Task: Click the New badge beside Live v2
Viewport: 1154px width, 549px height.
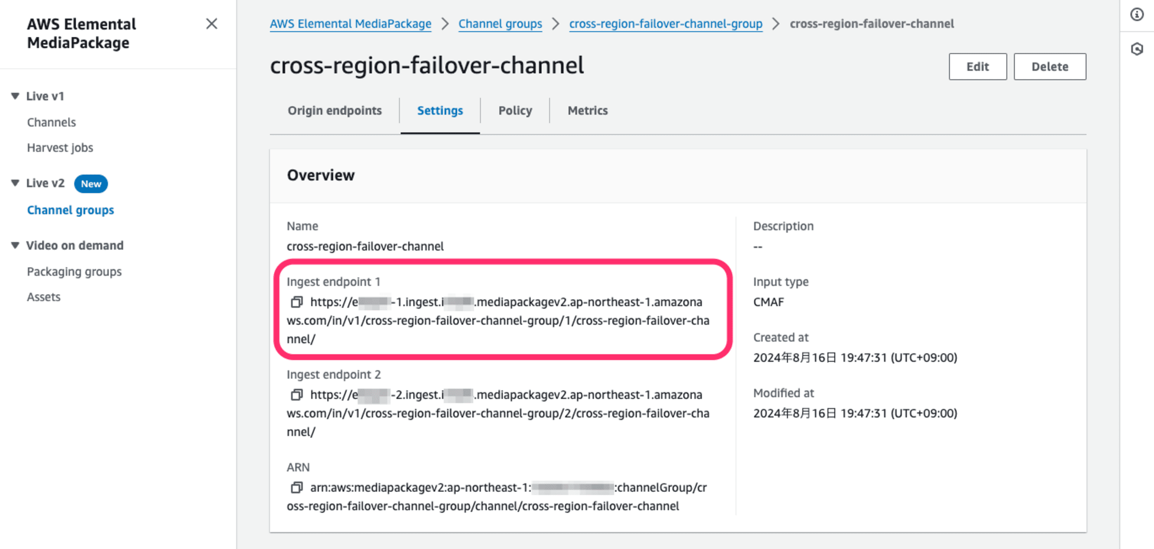Action: (x=91, y=183)
